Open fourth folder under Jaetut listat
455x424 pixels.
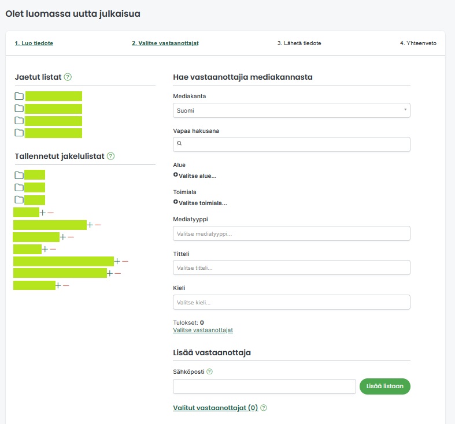tap(19, 132)
